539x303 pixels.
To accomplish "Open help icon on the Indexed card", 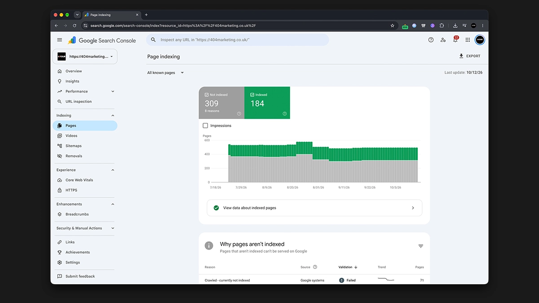I will (285, 114).
